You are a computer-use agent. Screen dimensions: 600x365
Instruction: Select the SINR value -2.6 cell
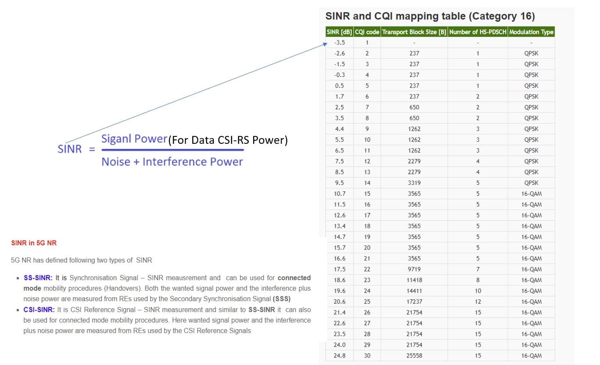[x=339, y=53]
